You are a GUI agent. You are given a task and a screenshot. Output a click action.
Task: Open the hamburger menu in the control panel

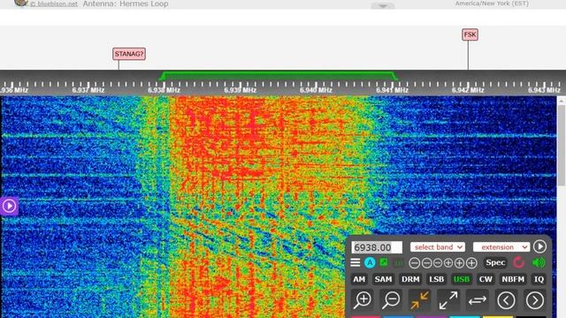356,262
